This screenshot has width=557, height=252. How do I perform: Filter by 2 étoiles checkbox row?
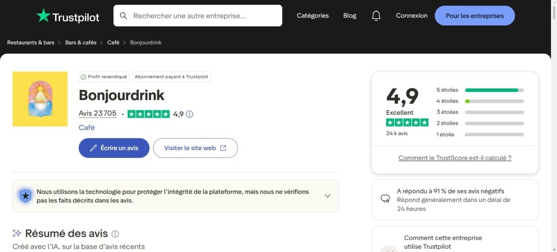480,123
